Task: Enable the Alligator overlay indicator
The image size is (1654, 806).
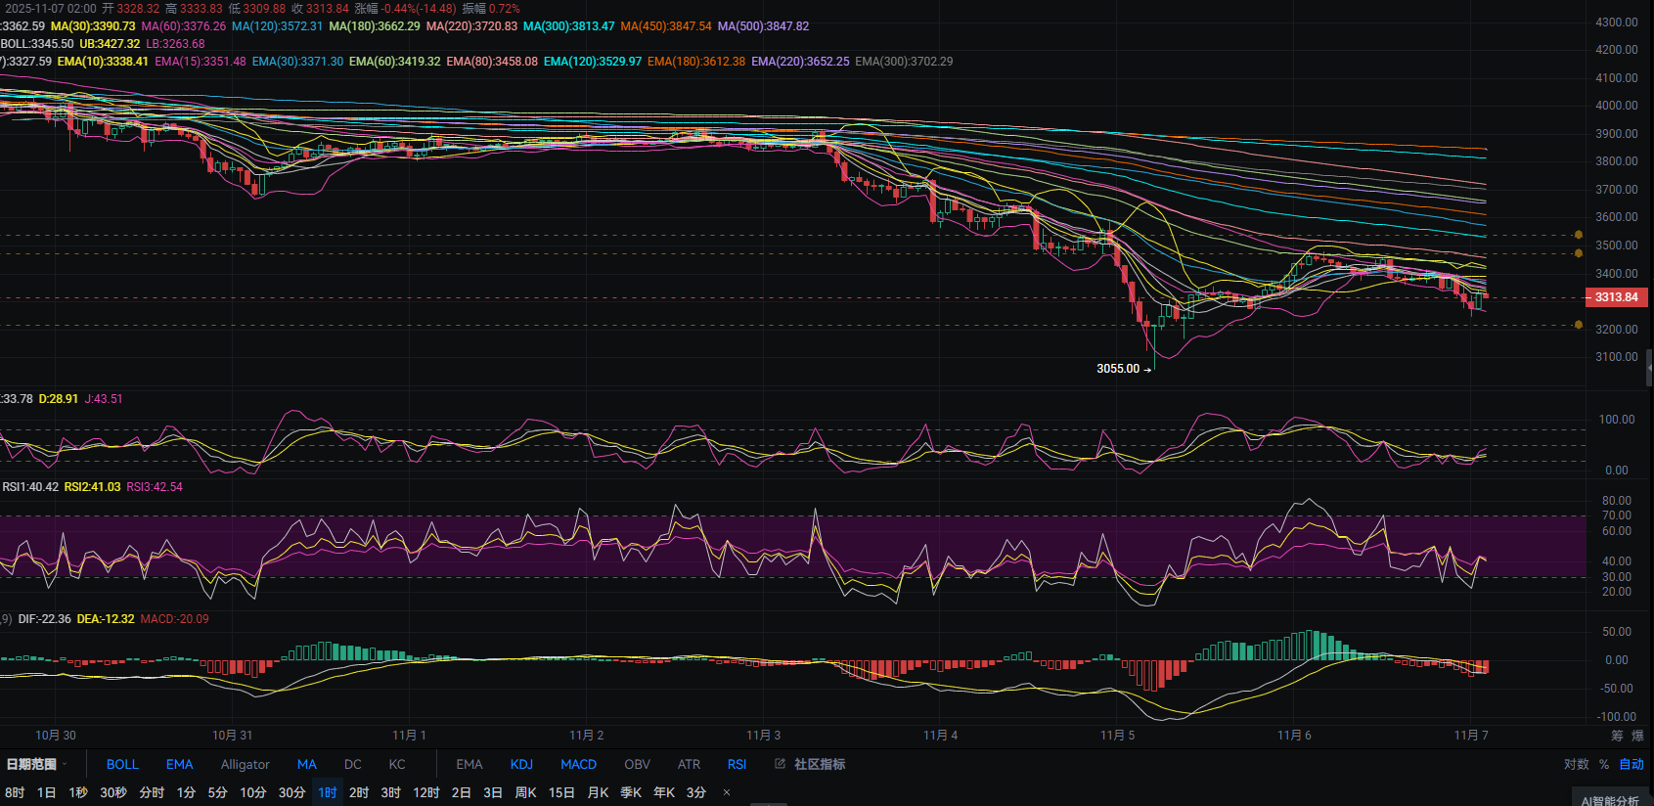Action: coord(245,764)
